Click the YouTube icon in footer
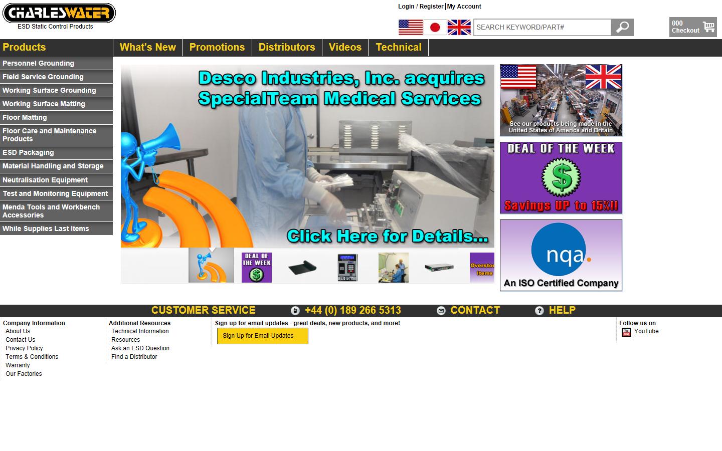 626,332
